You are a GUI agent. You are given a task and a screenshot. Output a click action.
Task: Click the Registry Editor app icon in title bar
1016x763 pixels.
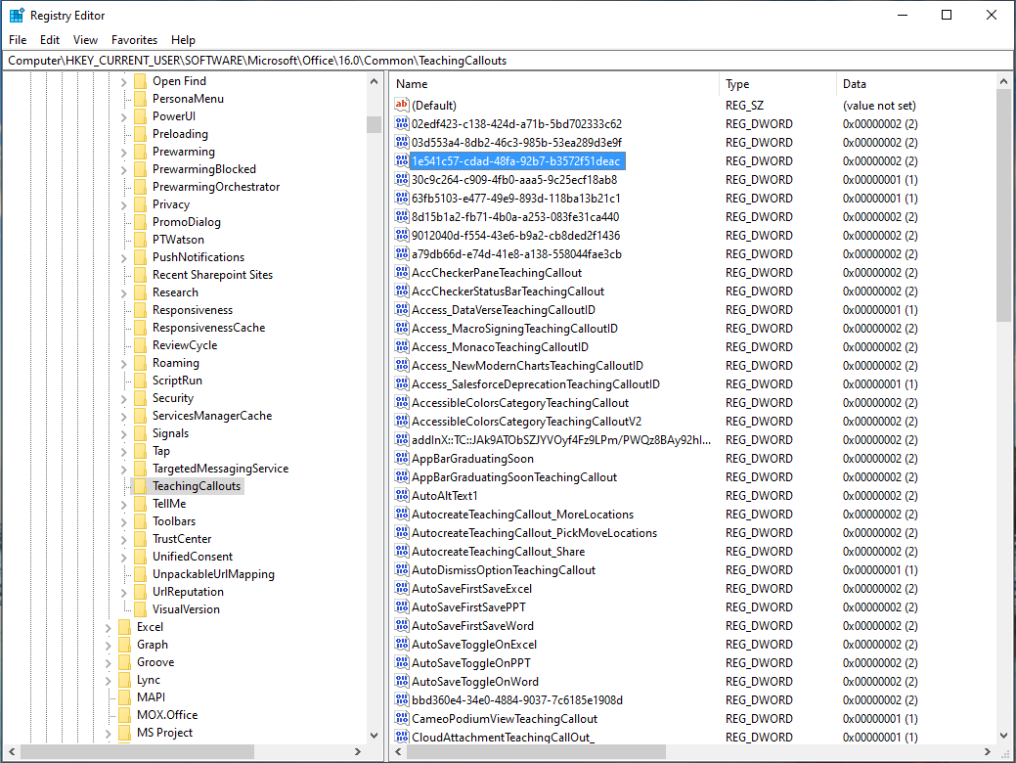pyautogui.click(x=17, y=15)
